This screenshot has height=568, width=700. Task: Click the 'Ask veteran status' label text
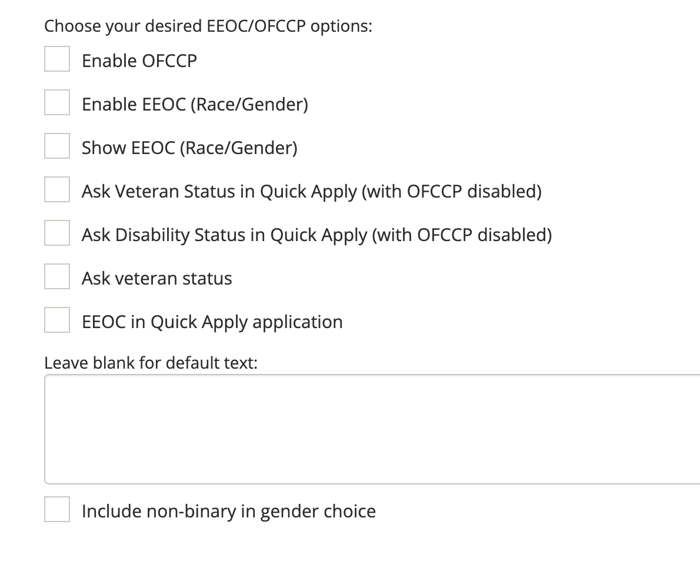click(157, 278)
